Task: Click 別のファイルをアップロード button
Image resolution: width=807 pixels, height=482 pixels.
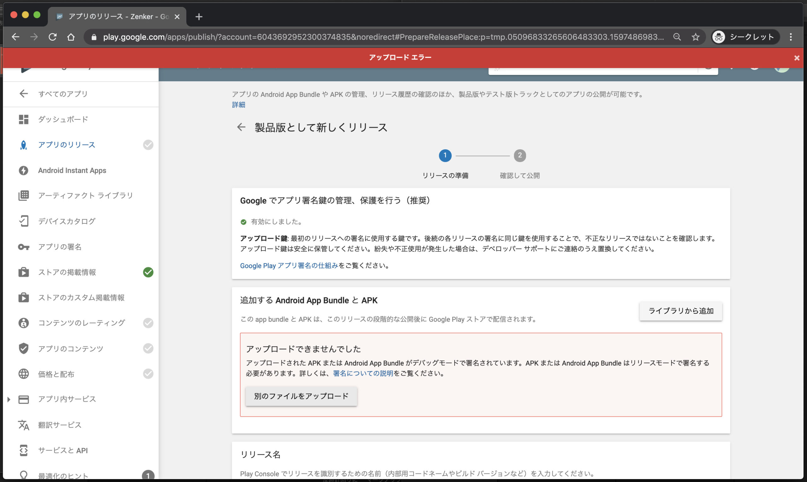Action: pyautogui.click(x=301, y=396)
